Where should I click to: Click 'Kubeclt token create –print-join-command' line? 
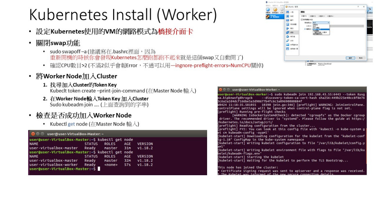[97, 91]
